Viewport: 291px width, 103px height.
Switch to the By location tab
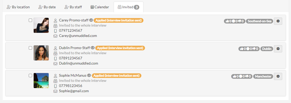18,7
